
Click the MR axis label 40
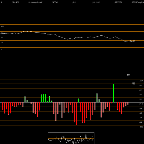tap(141, 95)
